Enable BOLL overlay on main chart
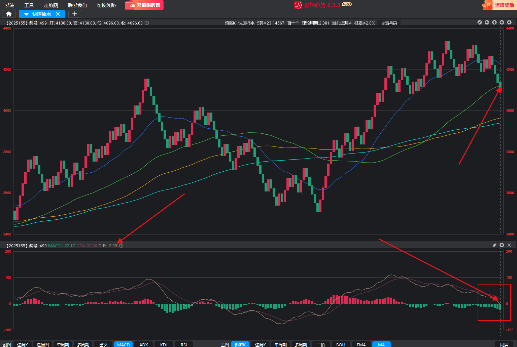517x347 pixels. coord(341,344)
